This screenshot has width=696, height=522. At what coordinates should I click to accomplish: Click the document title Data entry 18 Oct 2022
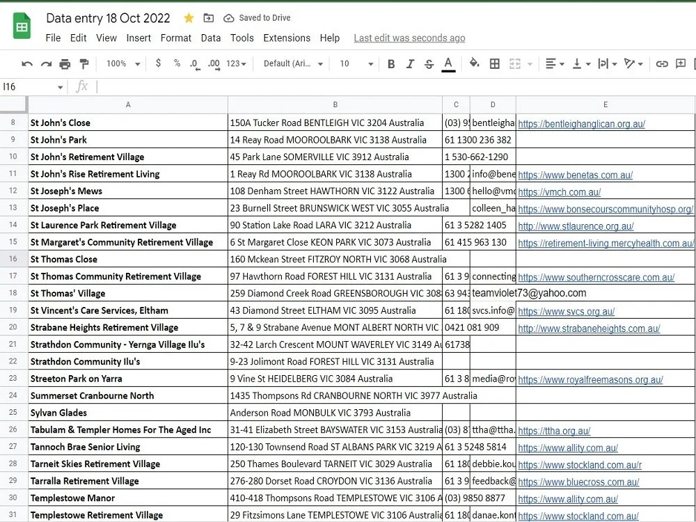(x=108, y=18)
